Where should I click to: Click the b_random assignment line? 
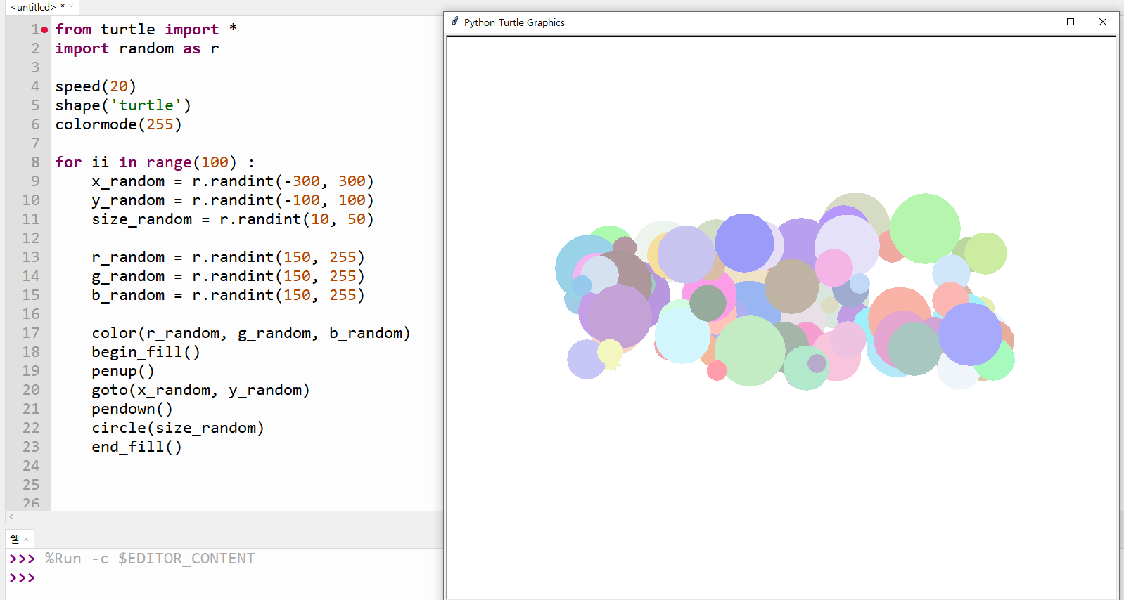tap(228, 295)
